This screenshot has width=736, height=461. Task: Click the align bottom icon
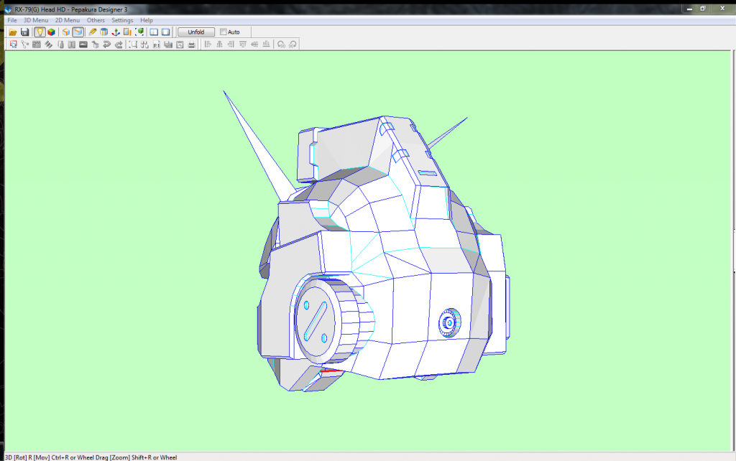(266, 44)
